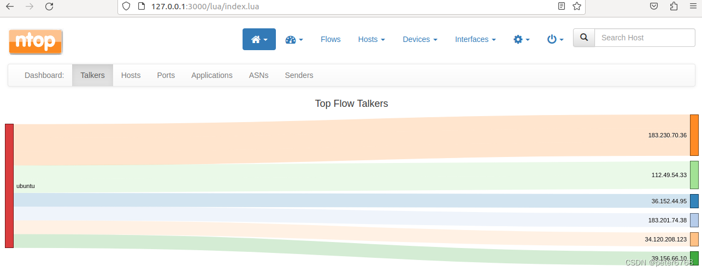This screenshot has width=702, height=272.
Task: Switch to the Ports dashboard tab
Action: point(166,75)
